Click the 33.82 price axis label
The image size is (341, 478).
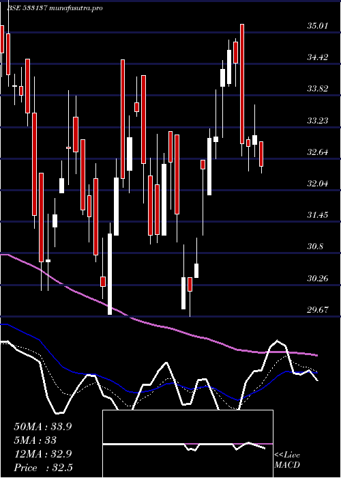(318, 89)
